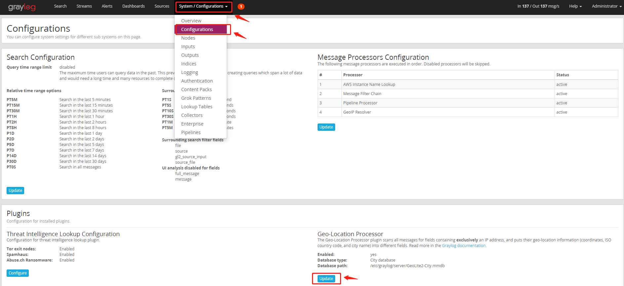Expand the Help dropdown menu

pyautogui.click(x=575, y=6)
